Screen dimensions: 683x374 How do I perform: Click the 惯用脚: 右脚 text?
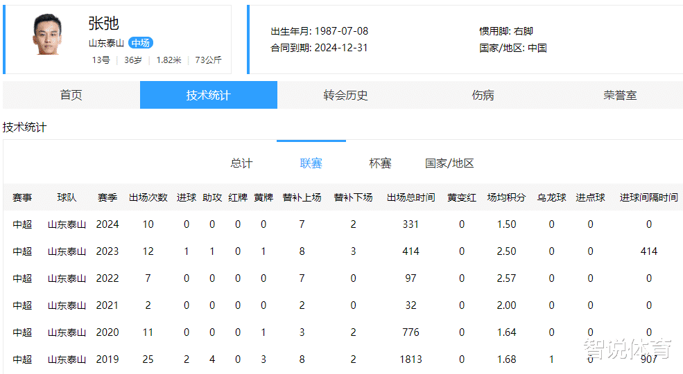pyautogui.click(x=506, y=31)
